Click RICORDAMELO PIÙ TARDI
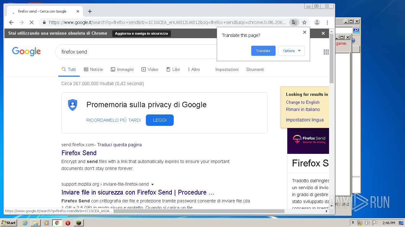Viewport: 405px width, 227px height. pyautogui.click(x=114, y=120)
